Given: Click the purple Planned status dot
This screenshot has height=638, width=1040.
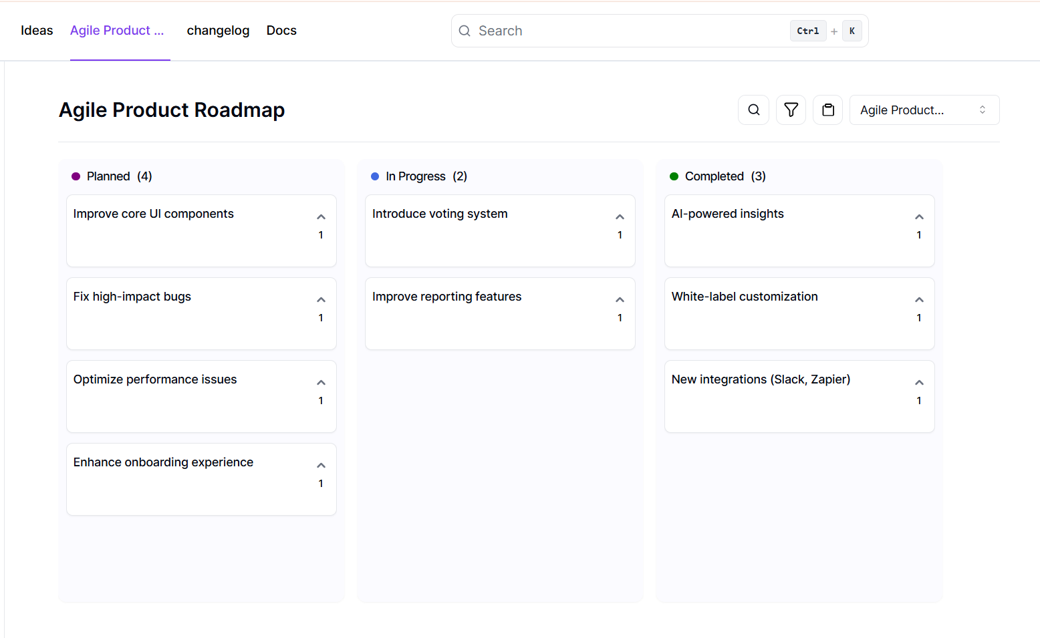Looking at the screenshot, I should 76,176.
